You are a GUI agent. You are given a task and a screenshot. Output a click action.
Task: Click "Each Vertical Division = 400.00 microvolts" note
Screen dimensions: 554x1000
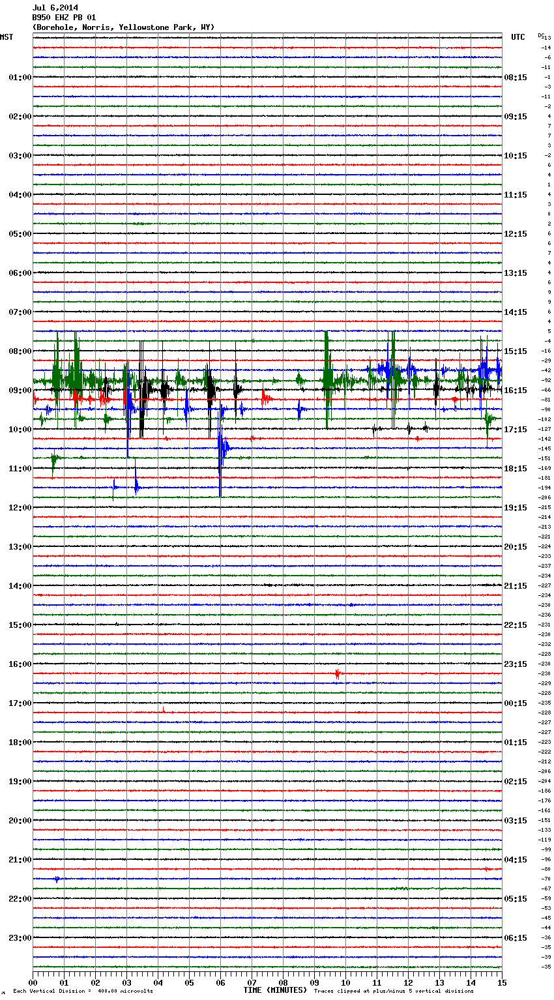point(83,992)
